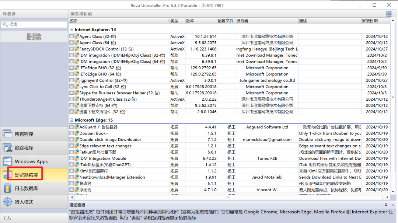Sort by the 版本 column header
The height and width of the screenshot is (223, 398).
pyautogui.click(x=201, y=21)
